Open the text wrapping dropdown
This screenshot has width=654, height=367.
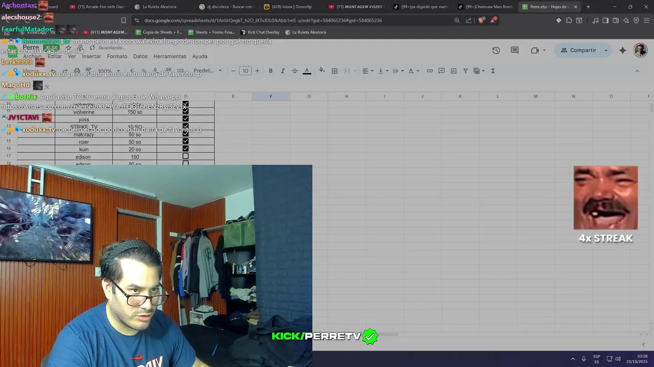pos(399,71)
